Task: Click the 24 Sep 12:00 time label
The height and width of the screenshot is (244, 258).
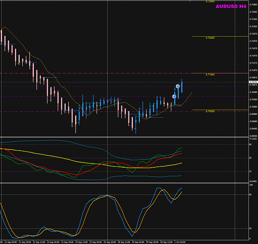Action: coord(81,242)
